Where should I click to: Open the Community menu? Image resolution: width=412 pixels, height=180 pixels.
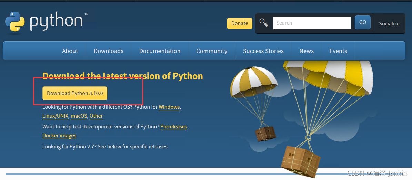pyautogui.click(x=212, y=51)
